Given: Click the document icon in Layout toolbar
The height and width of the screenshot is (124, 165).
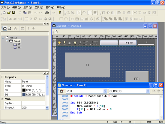Looking at the screenshot, I should [56, 32].
